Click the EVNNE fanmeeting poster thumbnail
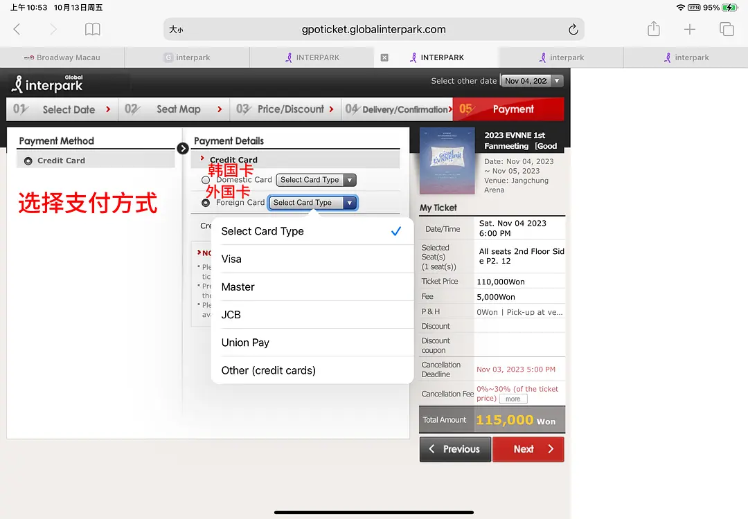Screen dimensions: 748x519 pos(447,161)
